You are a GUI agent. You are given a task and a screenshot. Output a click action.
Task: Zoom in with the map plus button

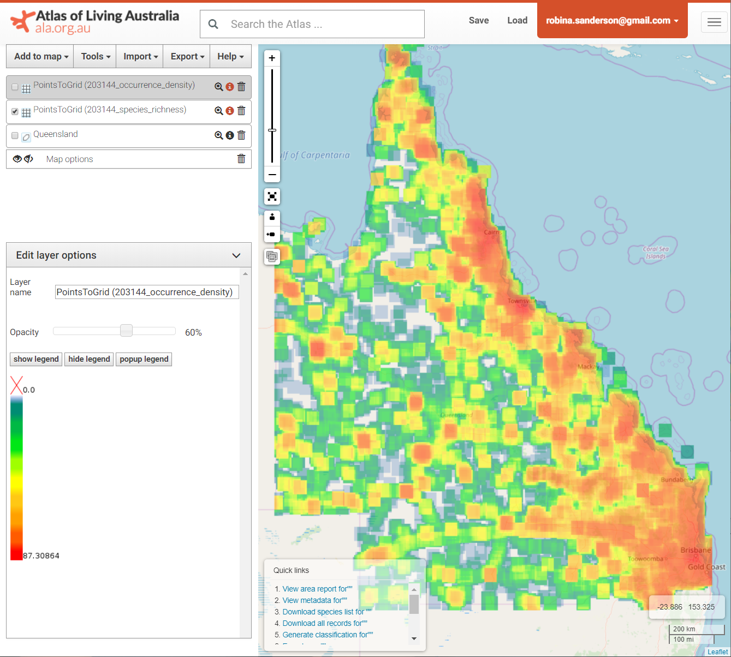272,57
